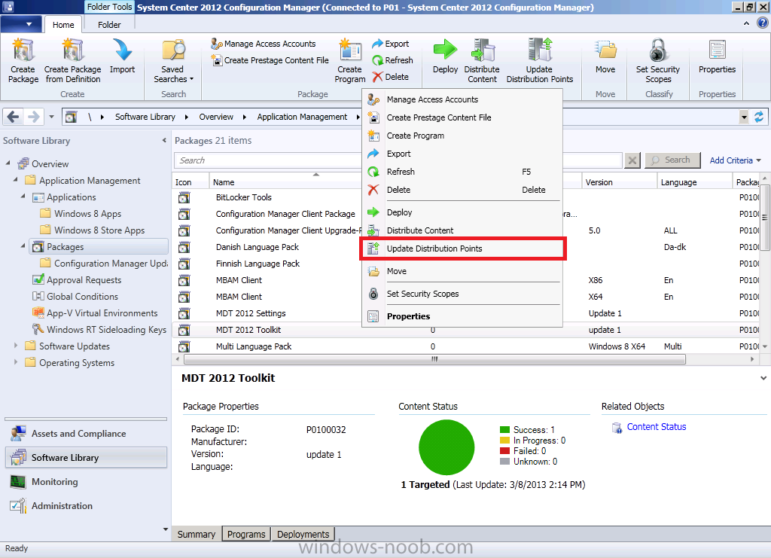Image resolution: width=771 pixels, height=558 pixels.
Task: Select Windows RT Sideloading Keys item
Action: tap(99, 330)
